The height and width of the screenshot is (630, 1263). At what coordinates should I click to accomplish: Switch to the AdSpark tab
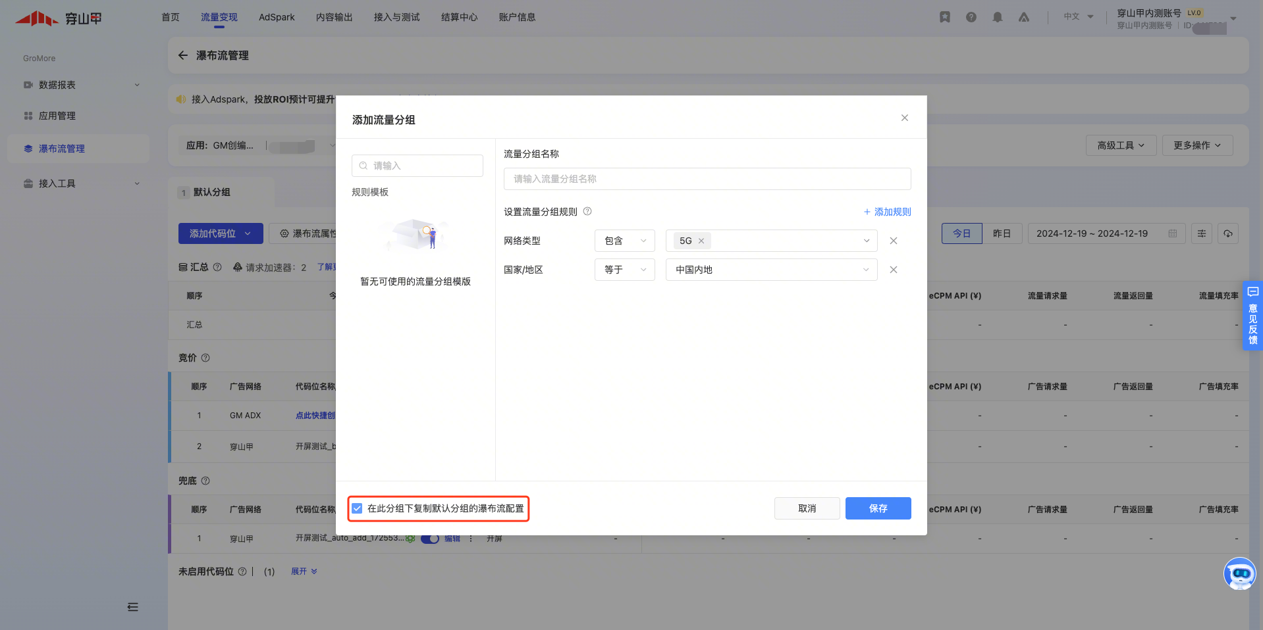tap(277, 17)
